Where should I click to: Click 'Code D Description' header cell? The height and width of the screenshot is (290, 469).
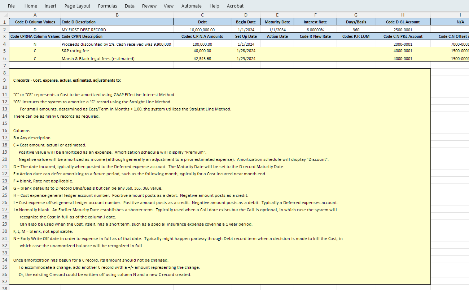[x=117, y=22]
